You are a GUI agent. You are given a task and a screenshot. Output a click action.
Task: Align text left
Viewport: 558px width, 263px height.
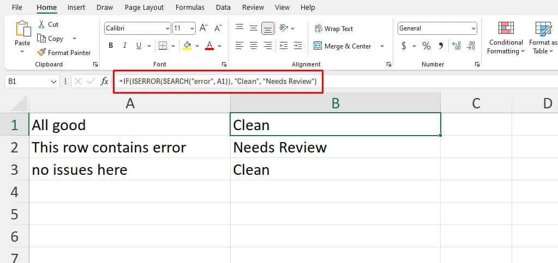click(x=239, y=46)
